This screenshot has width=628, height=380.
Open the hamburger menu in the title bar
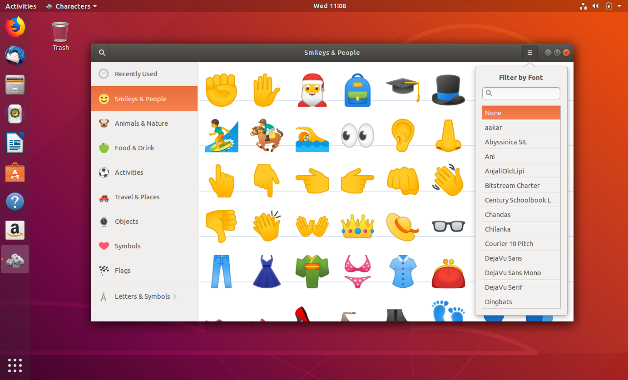[529, 52]
